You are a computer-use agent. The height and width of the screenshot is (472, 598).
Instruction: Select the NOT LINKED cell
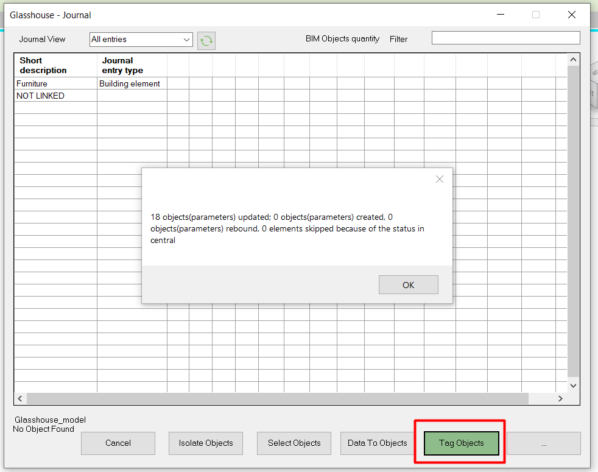pos(55,96)
